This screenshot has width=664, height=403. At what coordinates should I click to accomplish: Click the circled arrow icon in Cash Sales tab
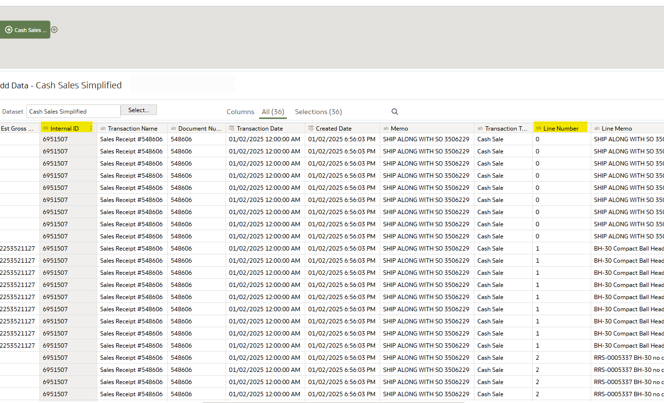point(8,30)
